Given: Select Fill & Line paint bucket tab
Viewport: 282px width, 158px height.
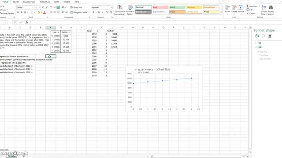Looking at the screenshot, I should 257,36.
